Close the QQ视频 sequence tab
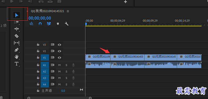Screen dimensions: 208x99 point(27,11)
